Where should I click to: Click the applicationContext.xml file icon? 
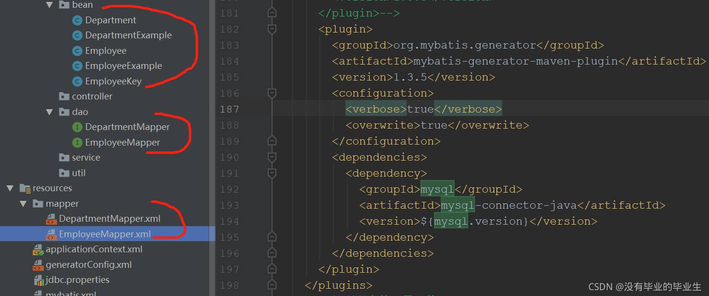[38, 249]
